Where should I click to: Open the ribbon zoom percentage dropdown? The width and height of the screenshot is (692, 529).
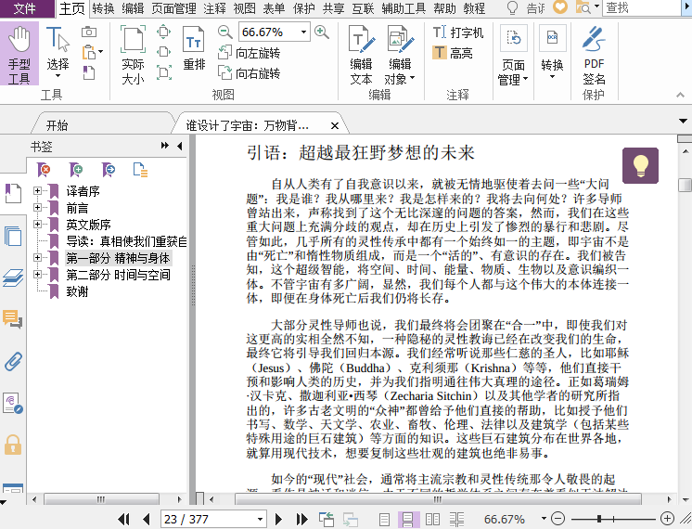(x=303, y=32)
